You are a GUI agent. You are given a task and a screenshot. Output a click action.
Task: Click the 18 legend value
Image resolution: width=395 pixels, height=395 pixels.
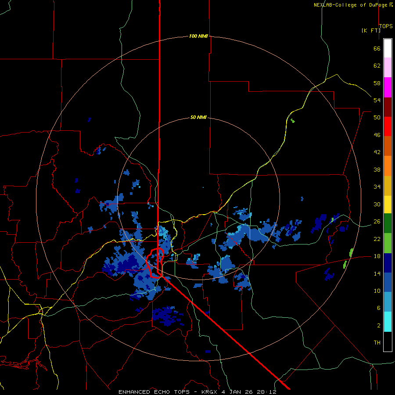[377, 256]
